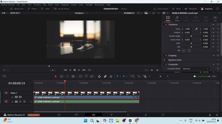Disable the Cropping section toggle
The width and height of the screenshot is (222, 124).
coord(165,55)
